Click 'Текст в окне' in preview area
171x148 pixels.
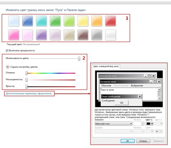point(107,90)
